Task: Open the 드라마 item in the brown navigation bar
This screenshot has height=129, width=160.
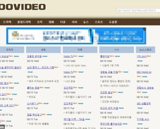Action: [7, 22]
